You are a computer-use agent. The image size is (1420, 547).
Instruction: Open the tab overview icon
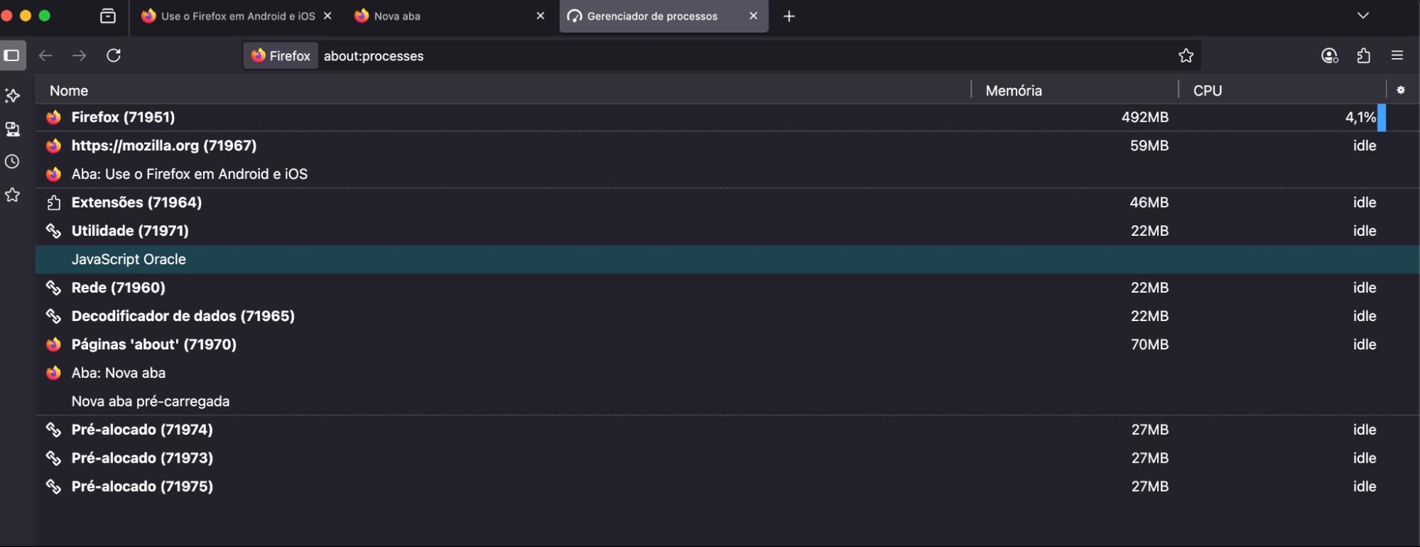click(x=108, y=16)
